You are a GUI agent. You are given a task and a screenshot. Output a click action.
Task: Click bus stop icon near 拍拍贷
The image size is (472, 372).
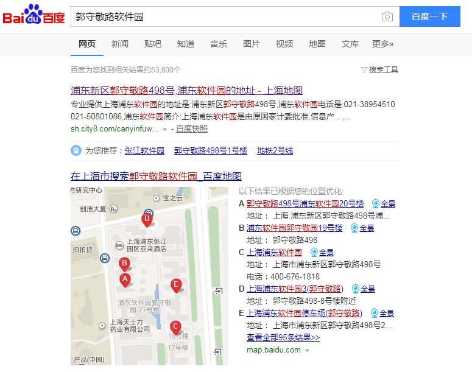click(x=105, y=258)
